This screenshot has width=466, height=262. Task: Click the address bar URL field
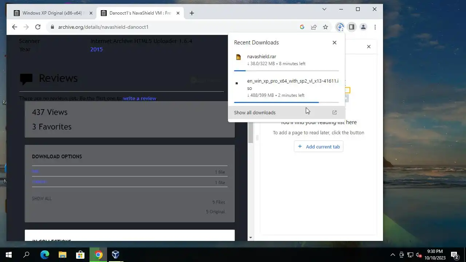[171, 27]
